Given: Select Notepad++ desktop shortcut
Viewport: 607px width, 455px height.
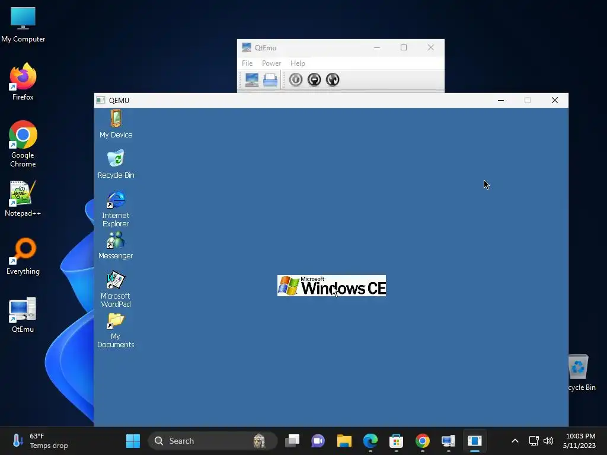Looking at the screenshot, I should pos(23,198).
